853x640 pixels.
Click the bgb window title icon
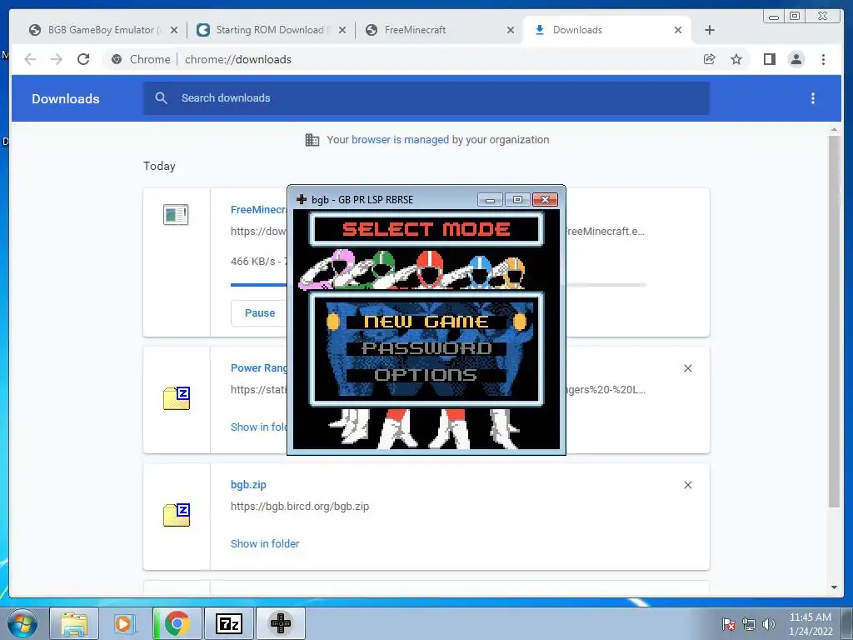pos(302,199)
